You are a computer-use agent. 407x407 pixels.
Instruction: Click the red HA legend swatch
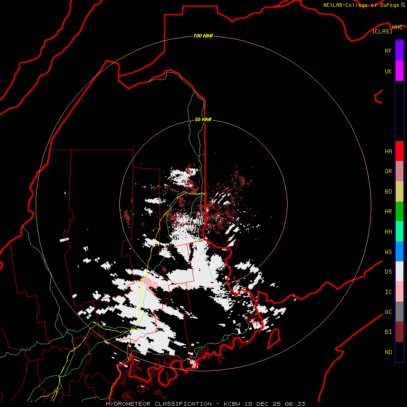pos(399,151)
